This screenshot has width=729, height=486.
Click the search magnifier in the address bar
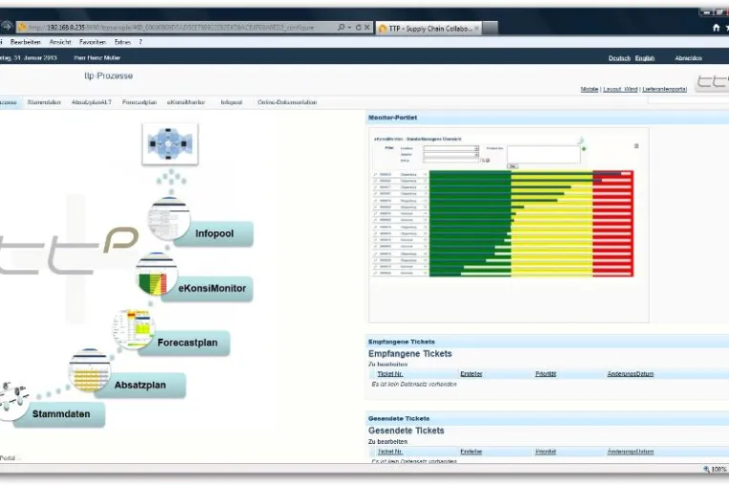pos(342,28)
